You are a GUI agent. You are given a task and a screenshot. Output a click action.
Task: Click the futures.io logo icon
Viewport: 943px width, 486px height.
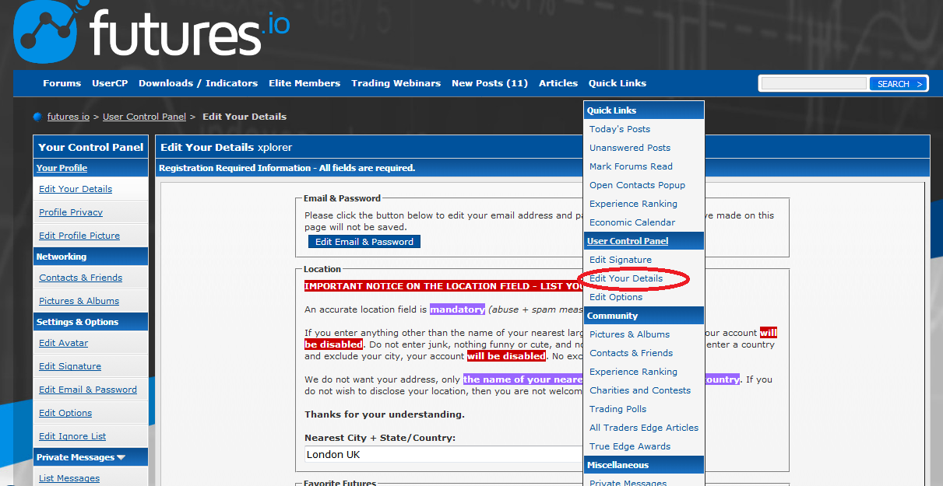point(45,32)
